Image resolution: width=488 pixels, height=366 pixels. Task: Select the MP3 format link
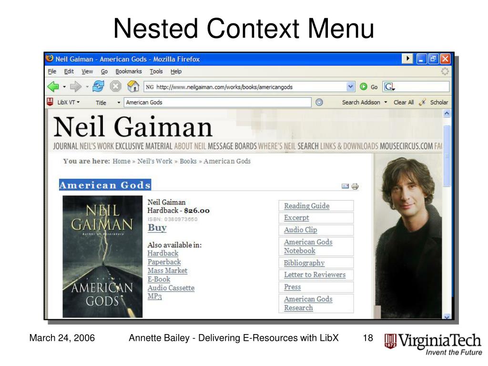pyautogui.click(x=155, y=296)
